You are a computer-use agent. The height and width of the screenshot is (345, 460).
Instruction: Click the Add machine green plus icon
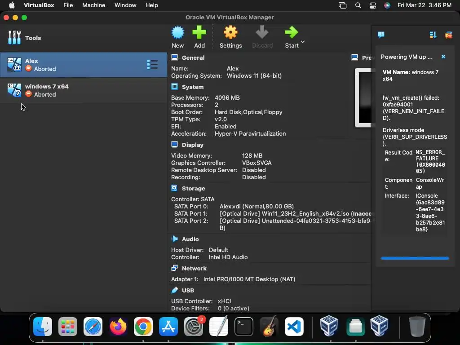199,32
